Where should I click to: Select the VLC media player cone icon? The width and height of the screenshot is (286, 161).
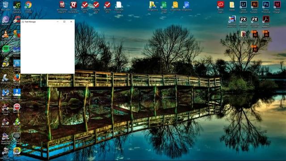(5, 34)
